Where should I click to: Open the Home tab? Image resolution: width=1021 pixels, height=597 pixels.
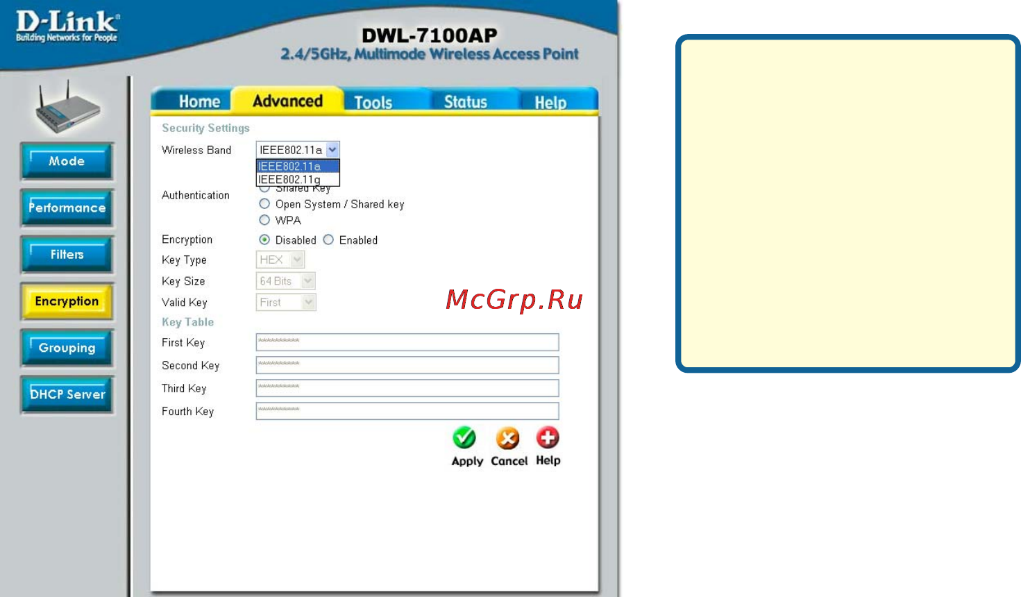tap(199, 102)
